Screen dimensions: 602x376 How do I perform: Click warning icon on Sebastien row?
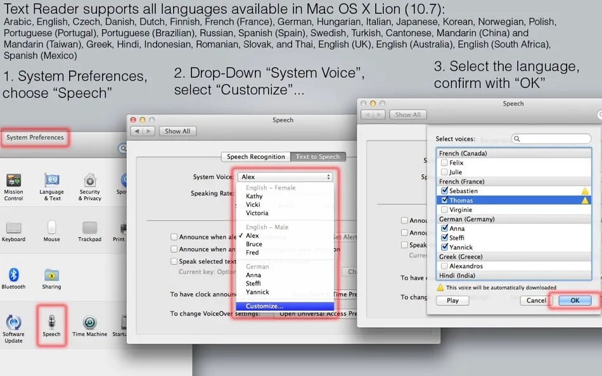585,191
